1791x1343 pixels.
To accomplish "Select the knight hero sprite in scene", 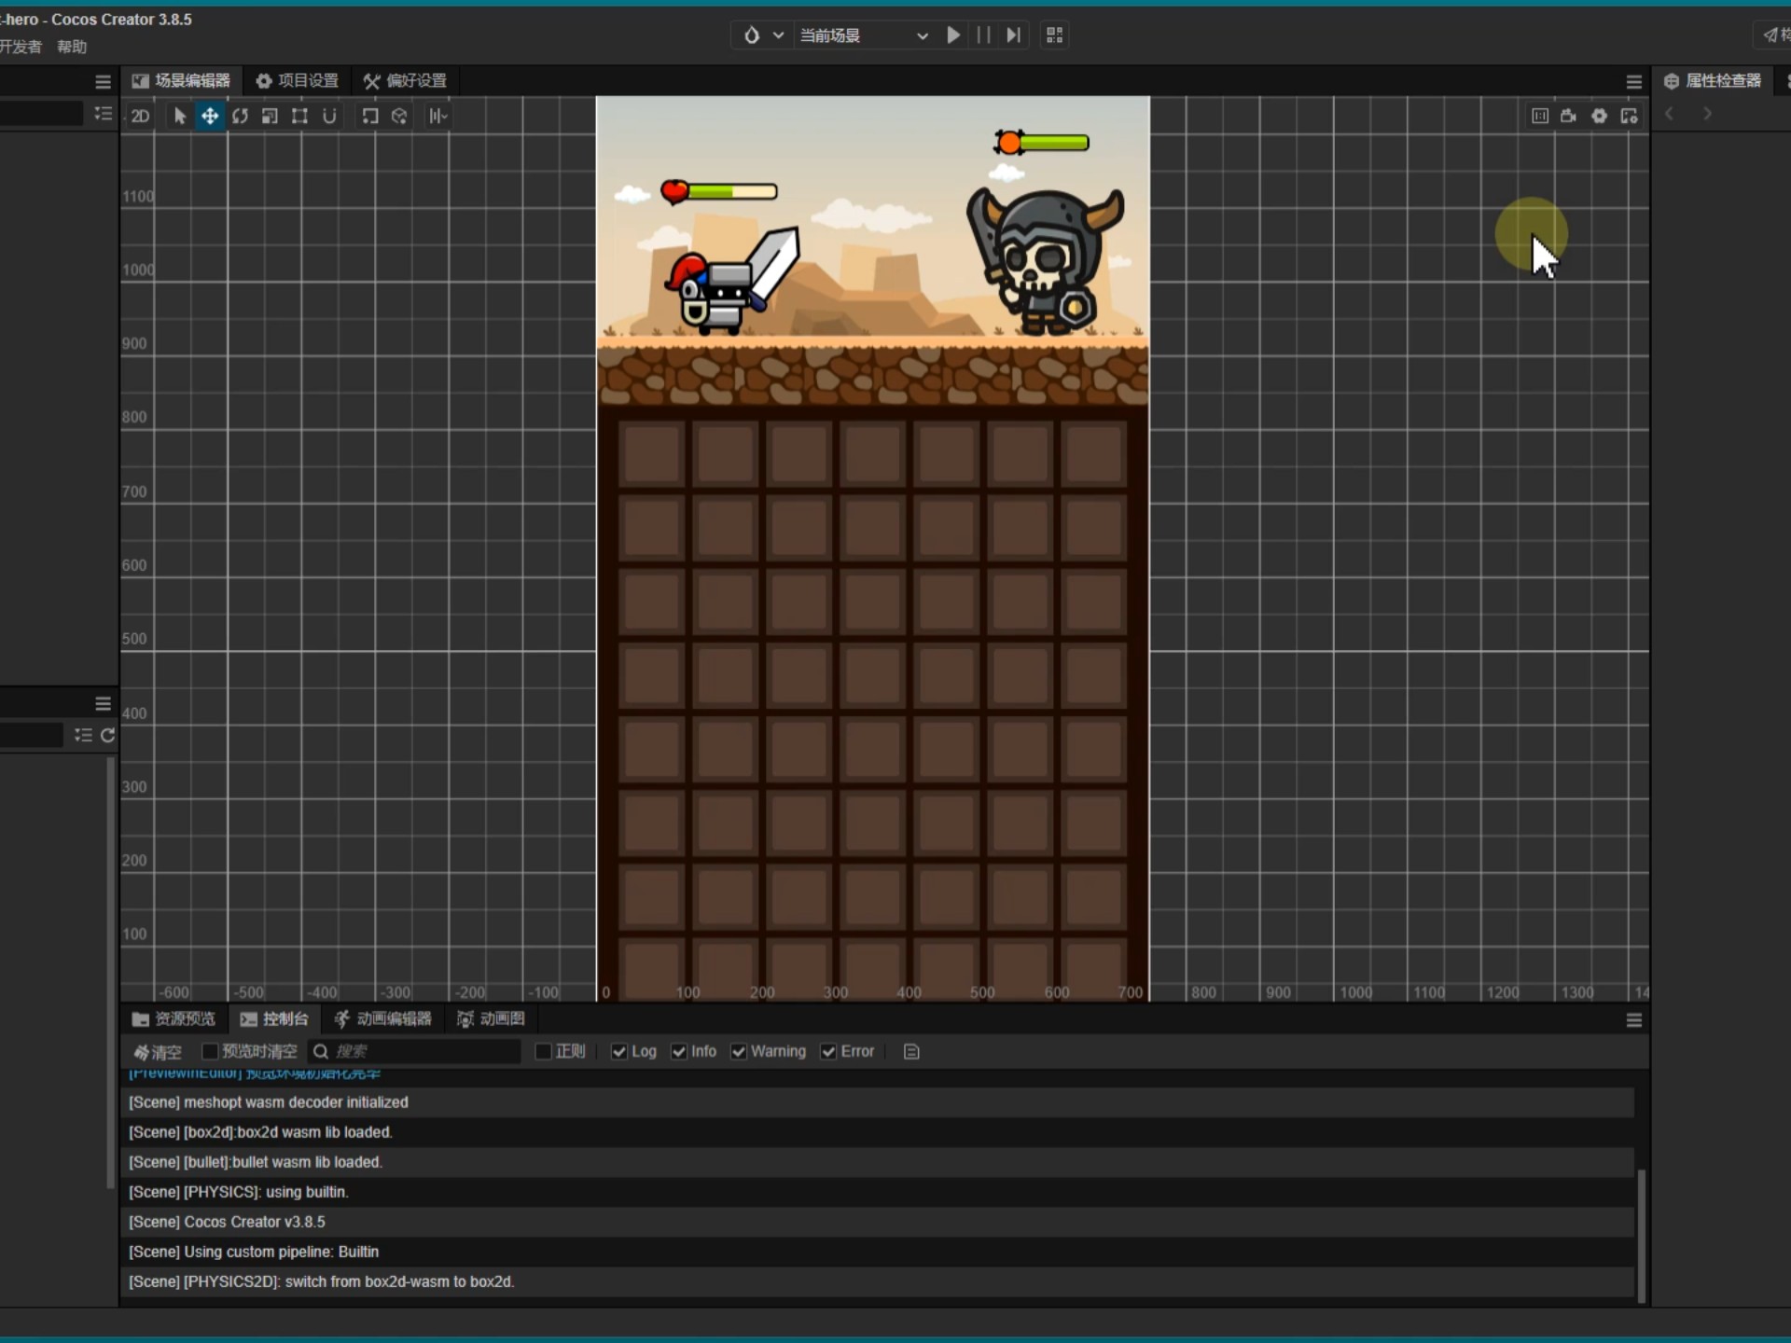I will point(733,281).
